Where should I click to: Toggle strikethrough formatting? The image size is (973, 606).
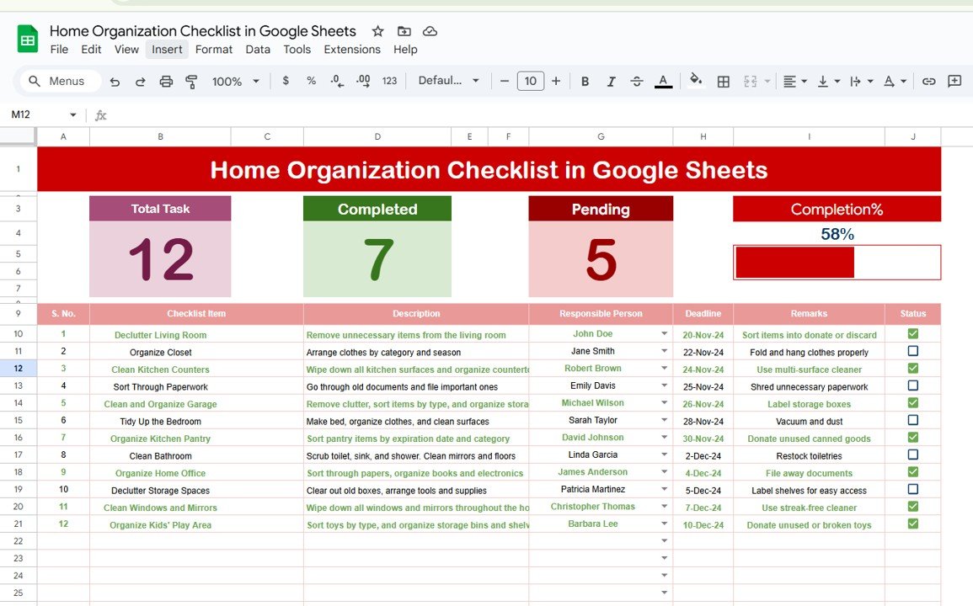[637, 82]
